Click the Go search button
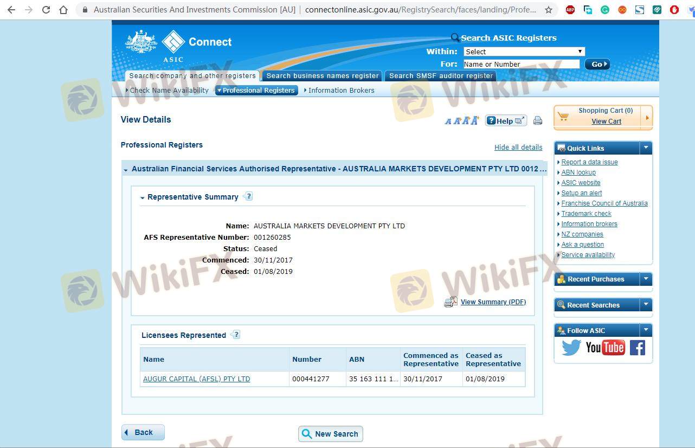Viewport: 695px width, 448px height. click(x=597, y=64)
